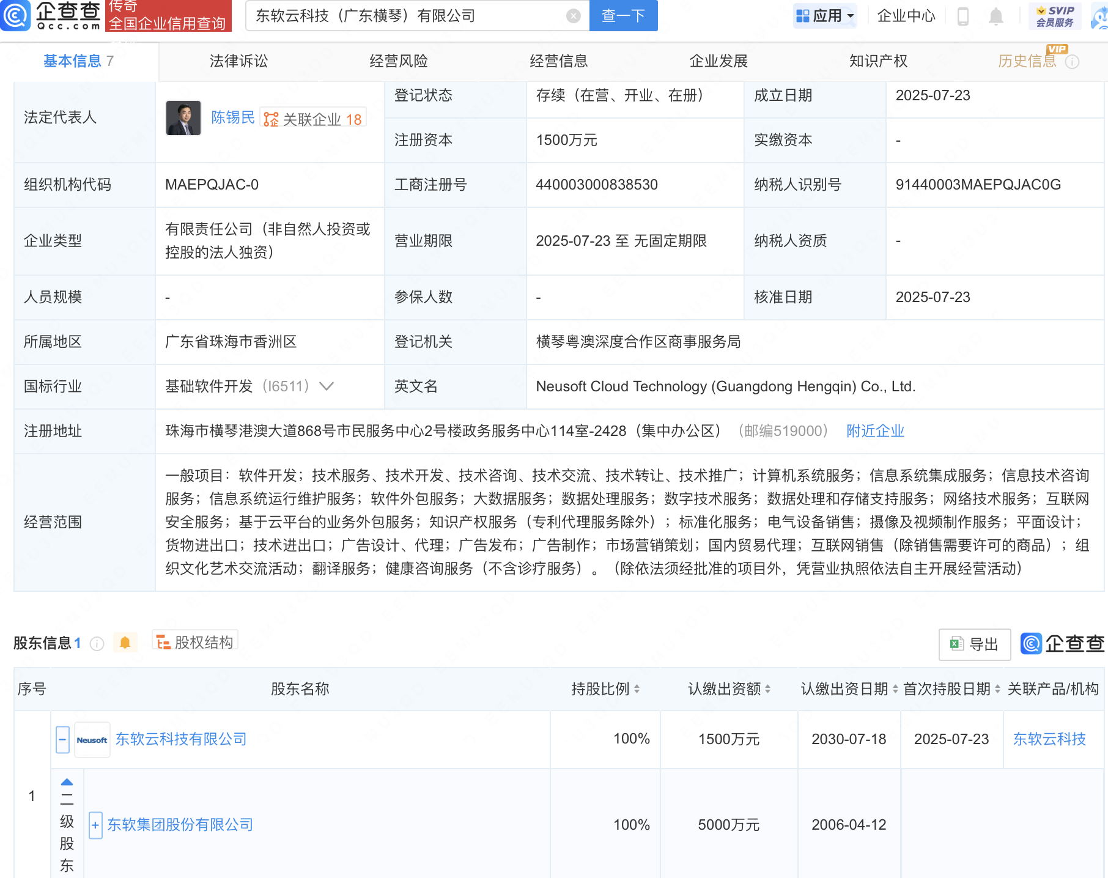This screenshot has height=878, width=1108.
Task: Switch to 经营信息 tab
Action: pos(559,61)
